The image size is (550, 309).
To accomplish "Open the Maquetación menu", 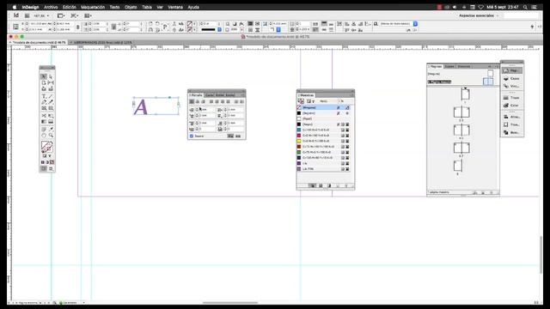I will click(x=93, y=7).
